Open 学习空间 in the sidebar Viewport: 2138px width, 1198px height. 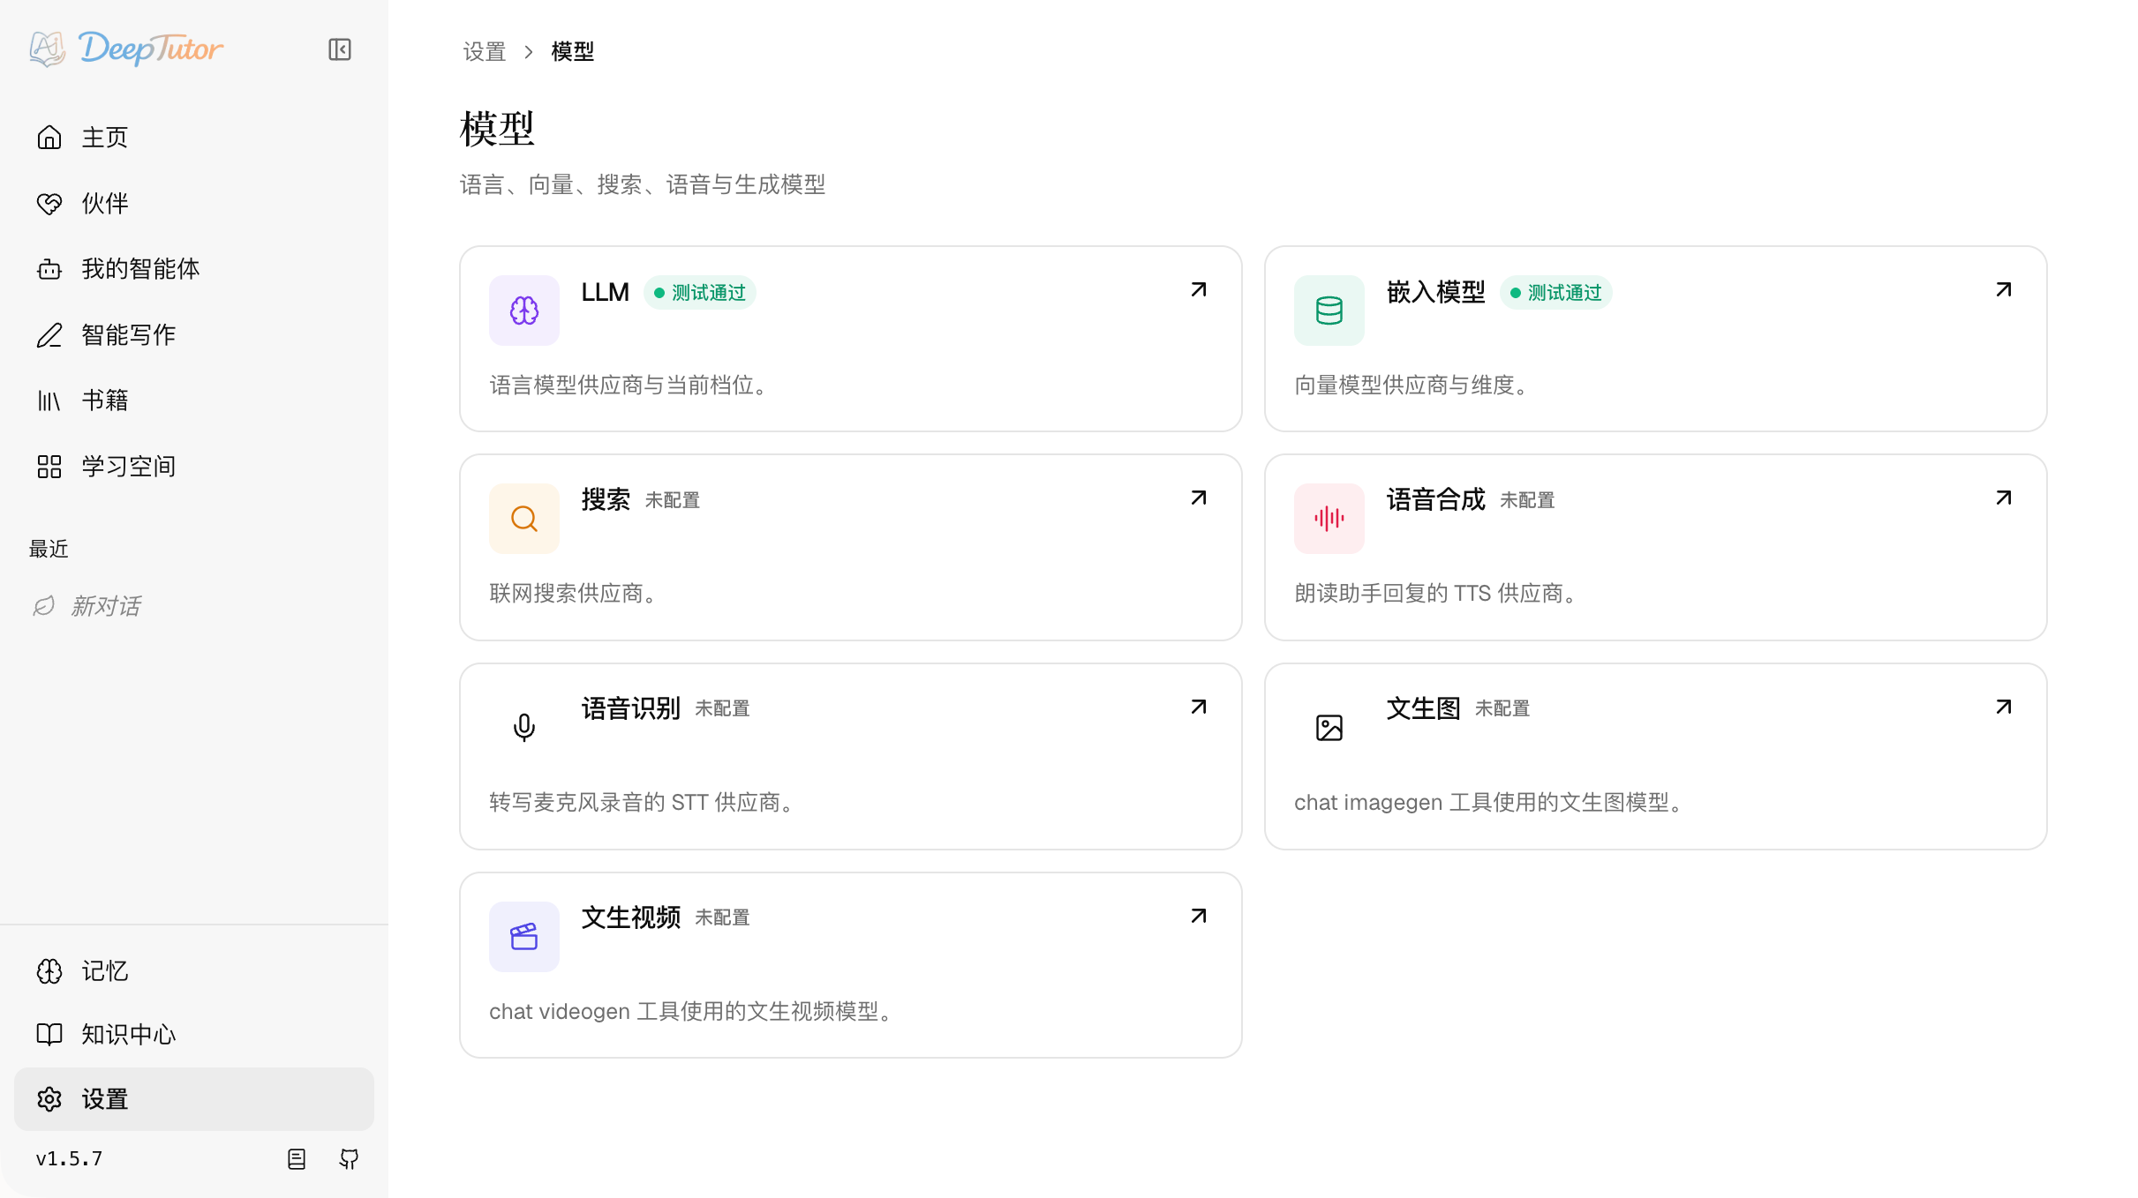(x=194, y=467)
